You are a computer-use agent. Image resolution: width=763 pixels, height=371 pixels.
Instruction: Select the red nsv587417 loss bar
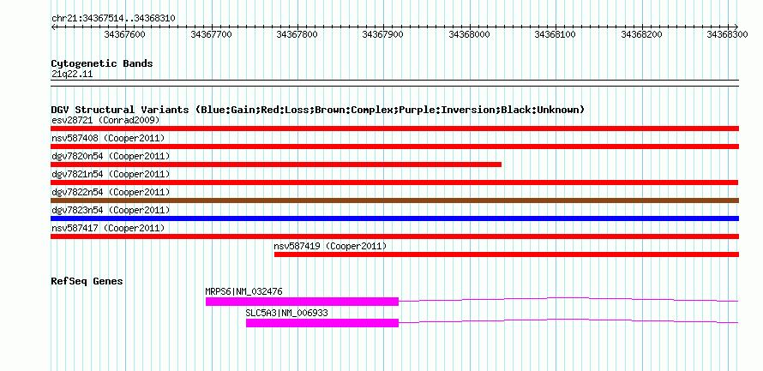click(x=394, y=236)
